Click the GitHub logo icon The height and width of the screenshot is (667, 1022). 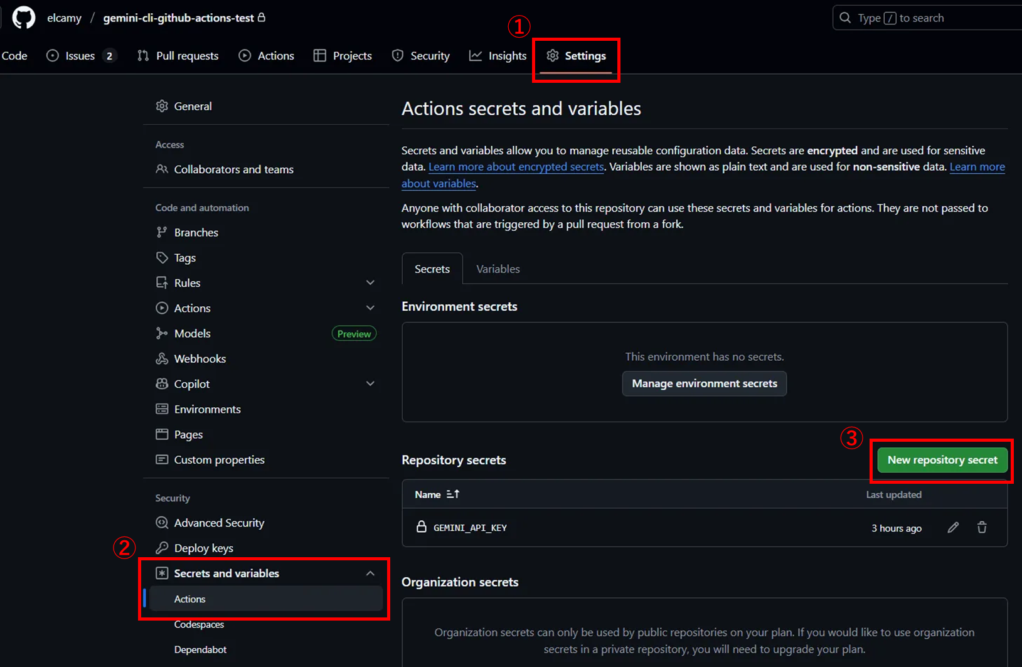click(24, 18)
